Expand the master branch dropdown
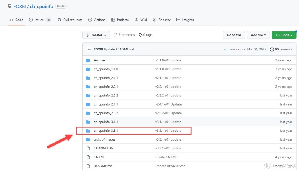The width and height of the screenshot is (299, 172). click(96, 35)
